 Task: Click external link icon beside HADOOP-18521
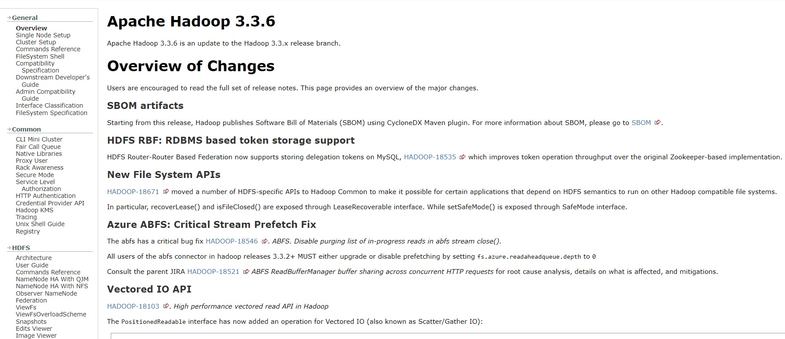(245, 271)
